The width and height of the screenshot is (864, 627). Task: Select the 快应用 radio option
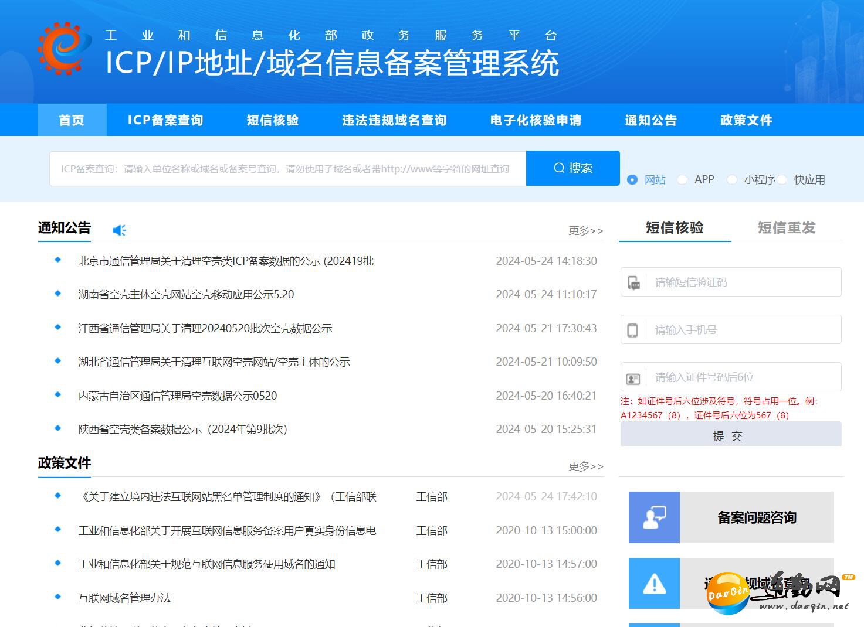click(x=781, y=180)
